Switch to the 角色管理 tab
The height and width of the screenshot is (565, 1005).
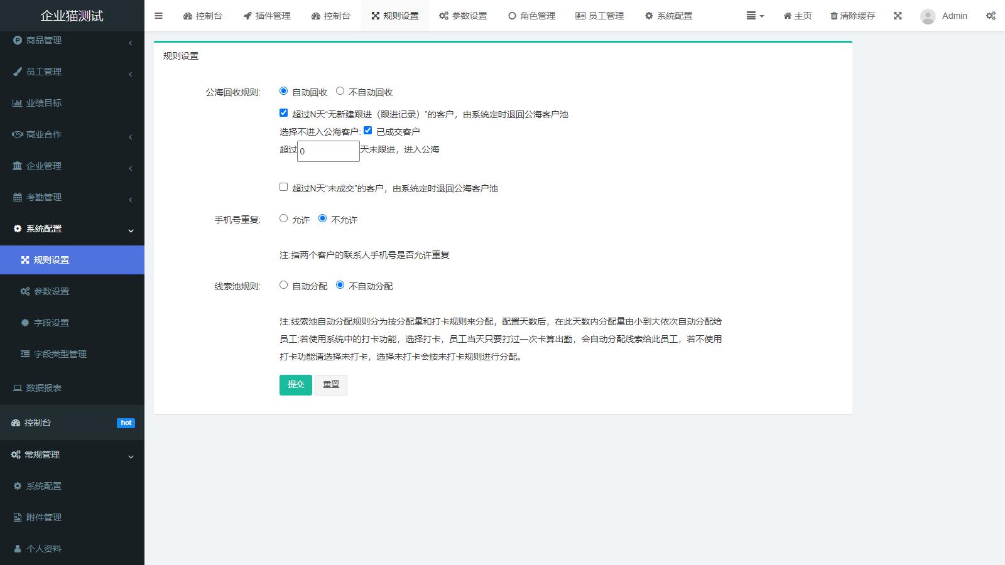point(531,16)
